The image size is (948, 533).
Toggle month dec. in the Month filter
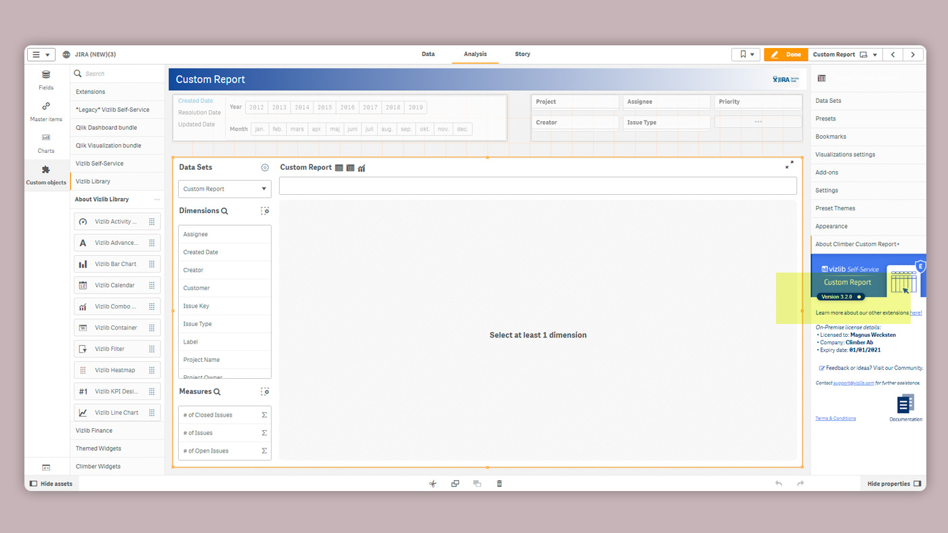pos(462,129)
